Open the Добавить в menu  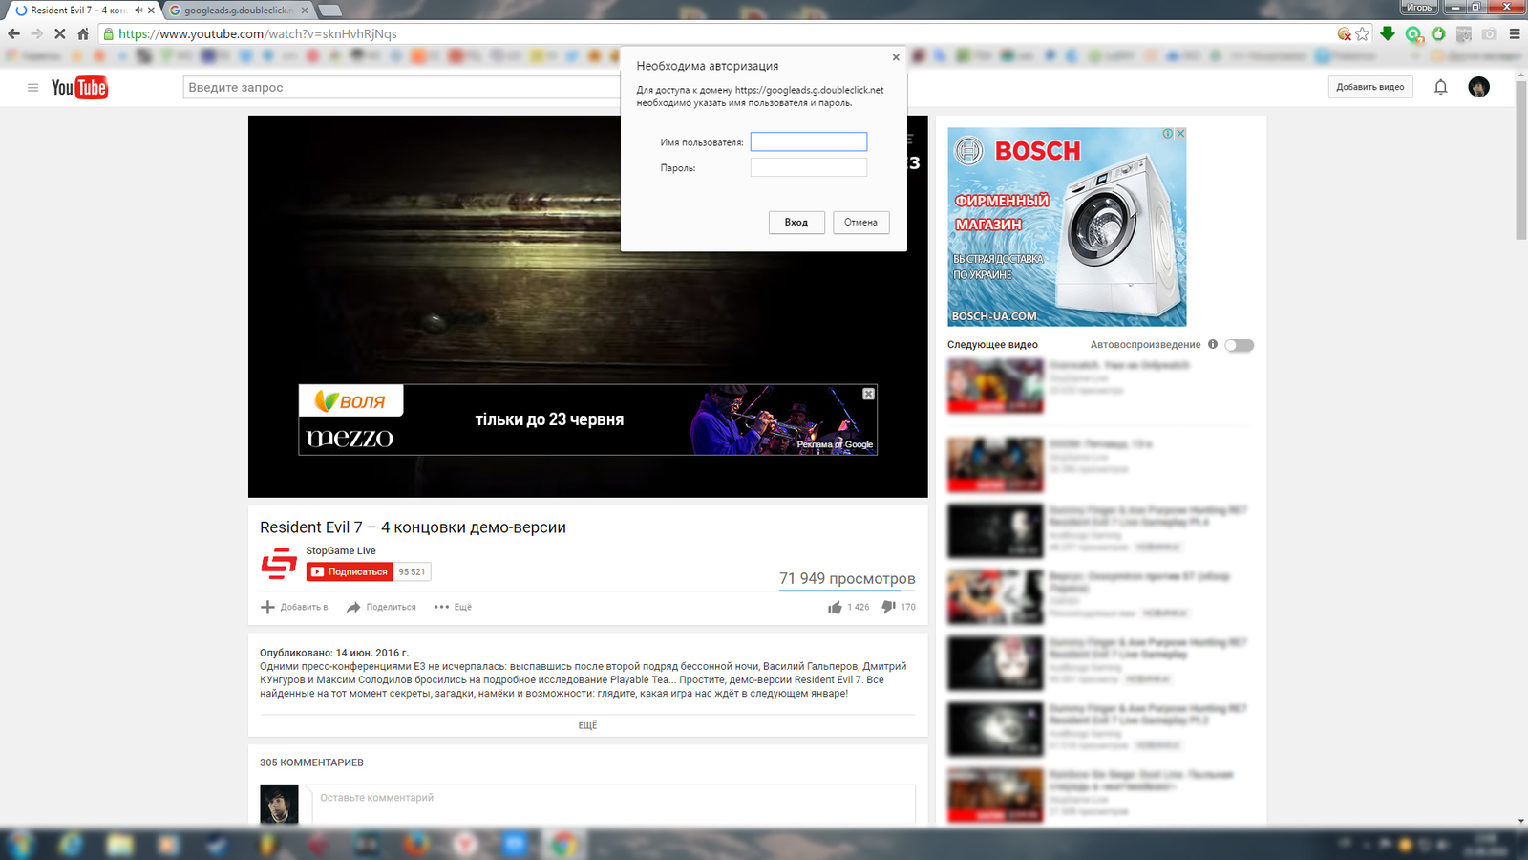click(294, 607)
